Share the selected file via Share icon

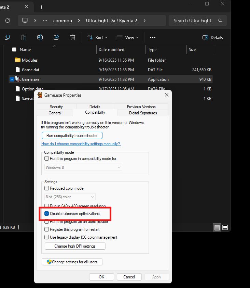[x=56, y=37]
